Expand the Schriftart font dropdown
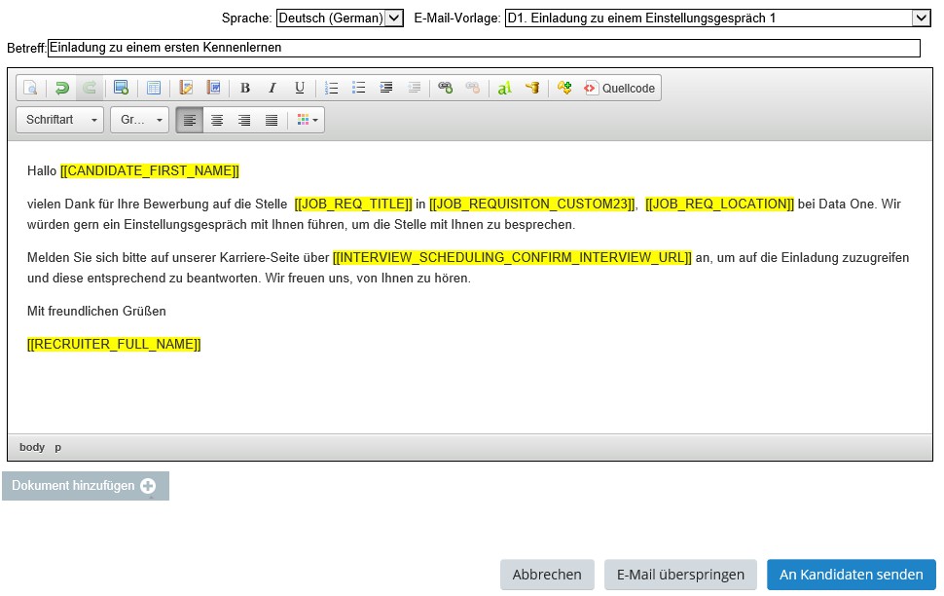The width and height of the screenshot is (944, 596). [59, 121]
